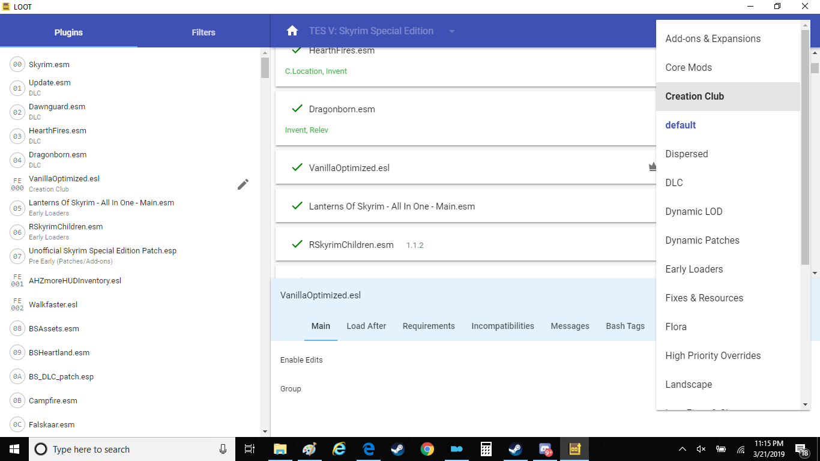Image resolution: width=820 pixels, height=461 pixels.
Task: Click the pencil edit icon for VanillaOptimized.esl
Action: click(x=243, y=184)
